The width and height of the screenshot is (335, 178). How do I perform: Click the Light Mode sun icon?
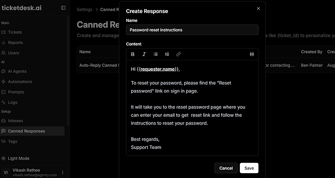[3, 159]
